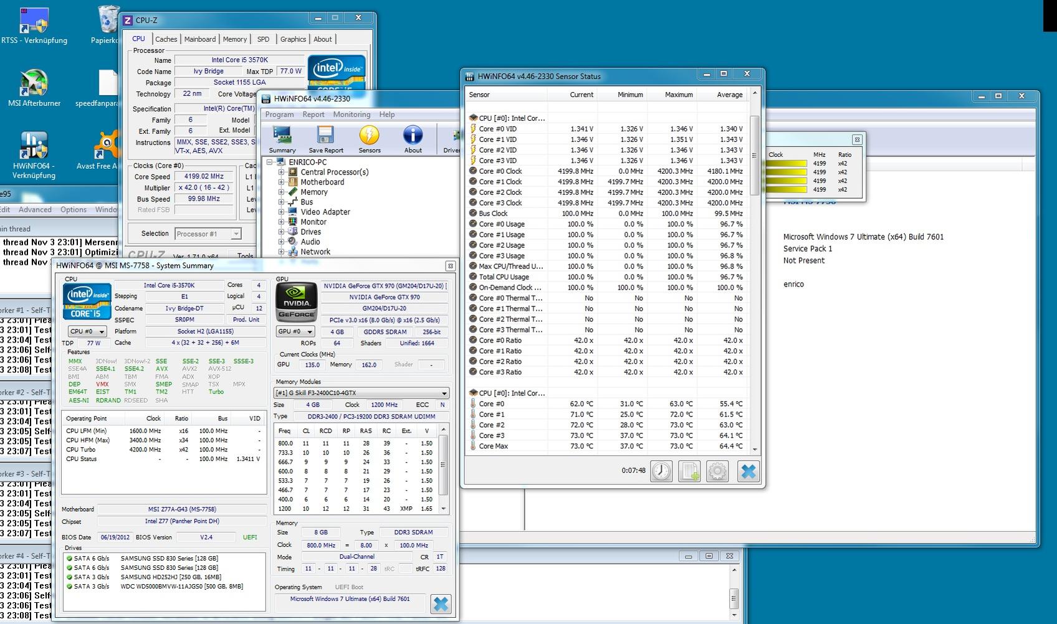The image size is (1057, 624).
Task: Open the Program menu in HWiNFO64
Action: coord(279,115)
